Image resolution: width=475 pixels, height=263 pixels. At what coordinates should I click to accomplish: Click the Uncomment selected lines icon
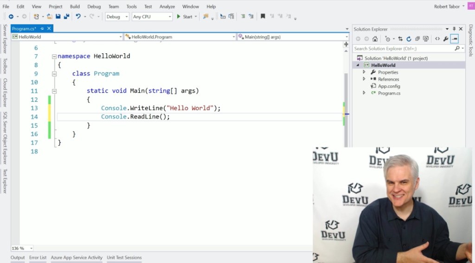pyautogui.click(x=251, y=16)
